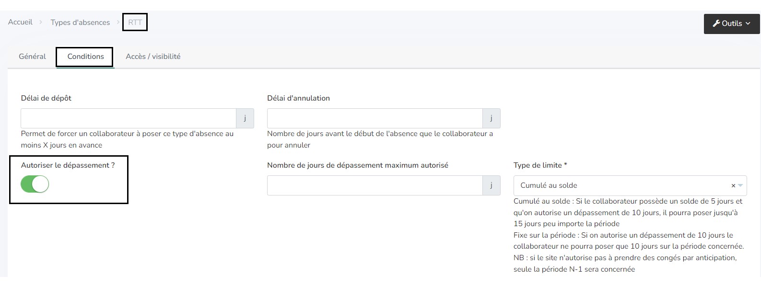Click the 'j' unit badge of Délai d'annulation
This screenshot has height=287, width=761.
(491, 118)
